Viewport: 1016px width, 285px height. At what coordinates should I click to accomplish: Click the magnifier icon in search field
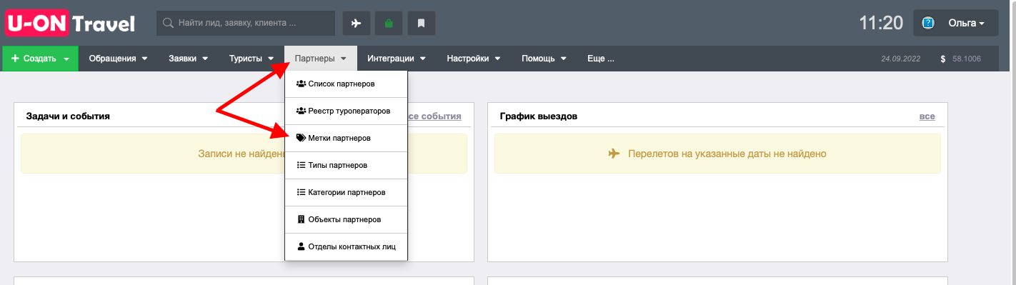coord(169,23)
